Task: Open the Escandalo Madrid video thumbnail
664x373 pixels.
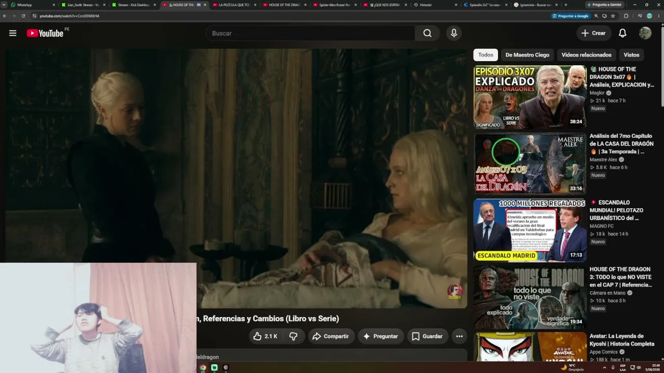Action: 530,230
